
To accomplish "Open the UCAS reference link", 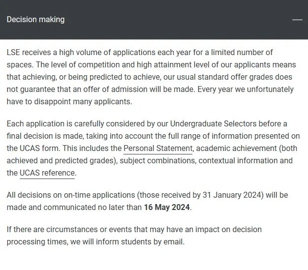I will 47,173.
